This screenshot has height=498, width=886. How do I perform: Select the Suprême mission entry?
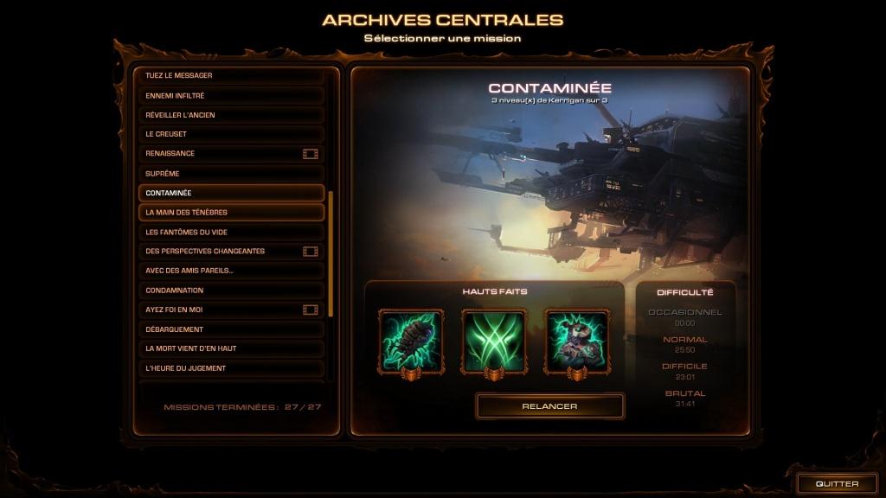pyautogui.click(x=231, y=173)
